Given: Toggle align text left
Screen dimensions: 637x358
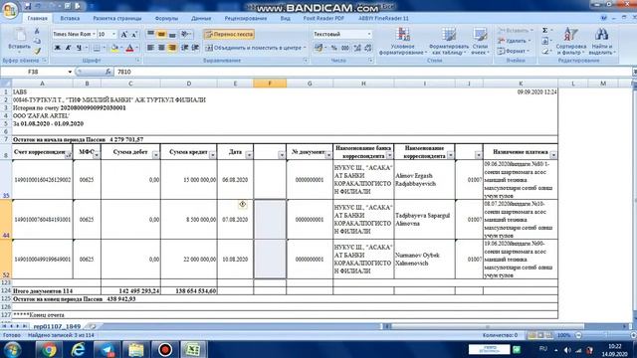Looking at the screenshot, I should [150, 48].
